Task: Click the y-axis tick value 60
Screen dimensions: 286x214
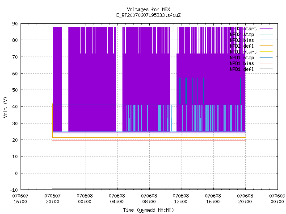Action: point(15,74)
